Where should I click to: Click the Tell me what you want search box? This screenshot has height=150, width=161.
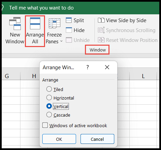pyautogui.click(x=41, y=8)
